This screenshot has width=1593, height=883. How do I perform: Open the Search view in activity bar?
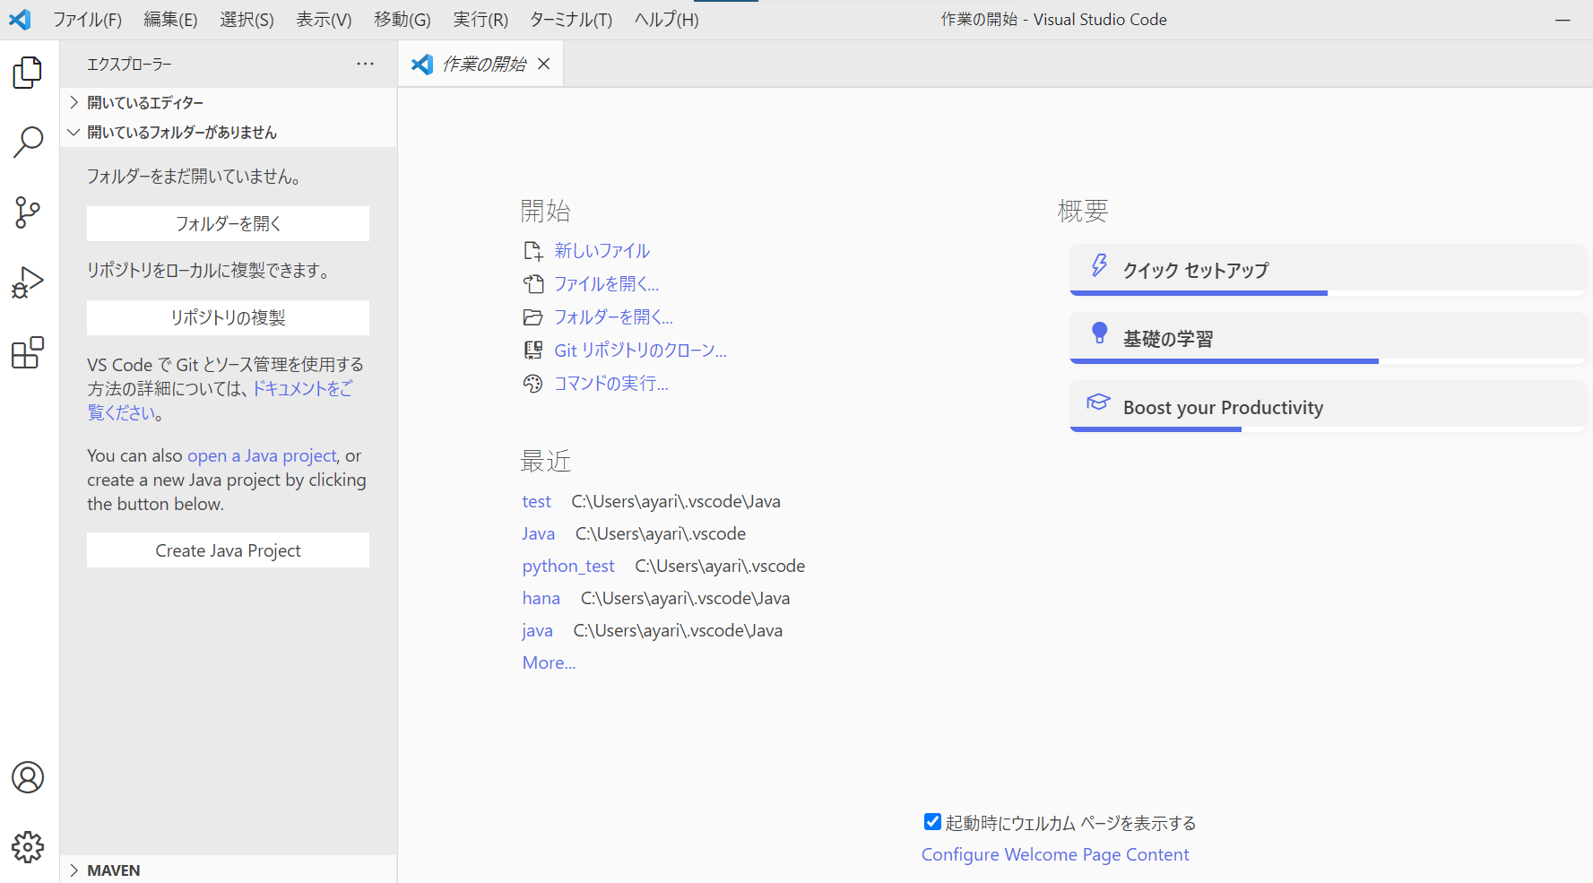pyautogui.click(x=28, y=142)
